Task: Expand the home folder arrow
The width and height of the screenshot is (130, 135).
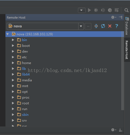Action: coord(13,63)
